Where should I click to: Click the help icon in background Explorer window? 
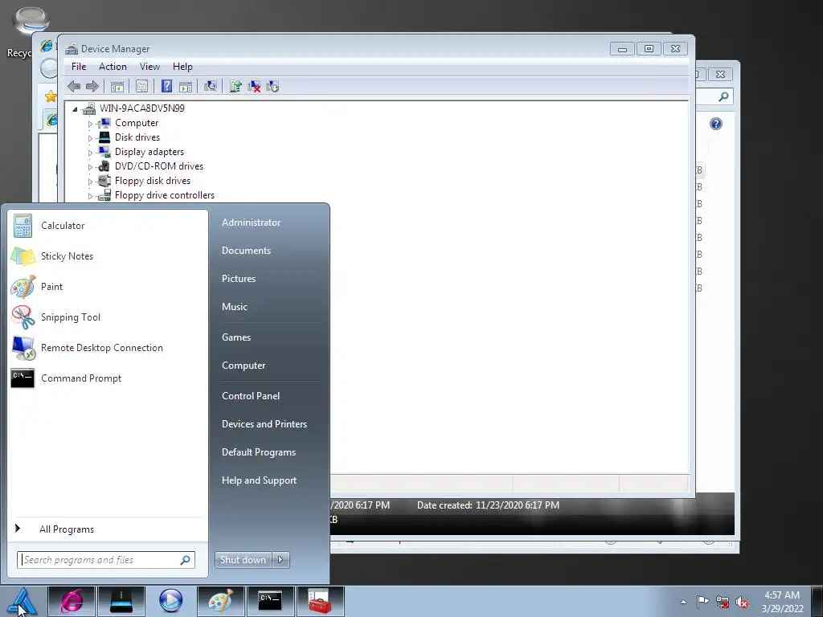pos(716,124)
